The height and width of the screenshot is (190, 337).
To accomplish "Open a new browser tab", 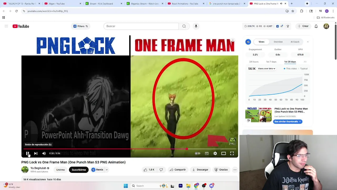I will pos(291,4).
